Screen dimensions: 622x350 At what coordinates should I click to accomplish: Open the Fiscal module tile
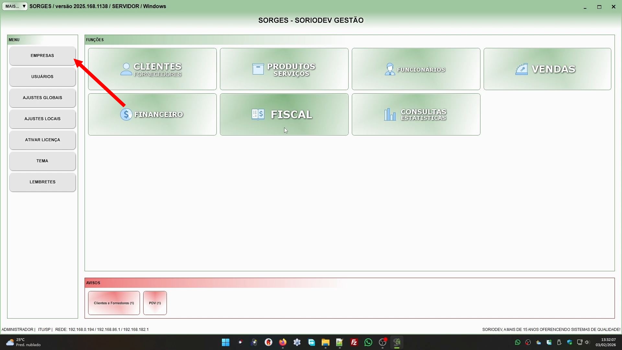click(284, 114)
